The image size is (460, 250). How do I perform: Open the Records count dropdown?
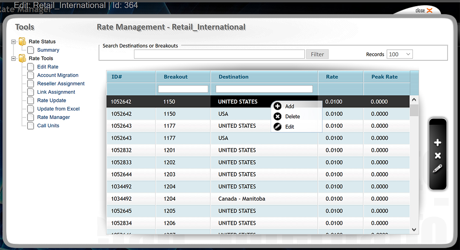click(399, 54)
